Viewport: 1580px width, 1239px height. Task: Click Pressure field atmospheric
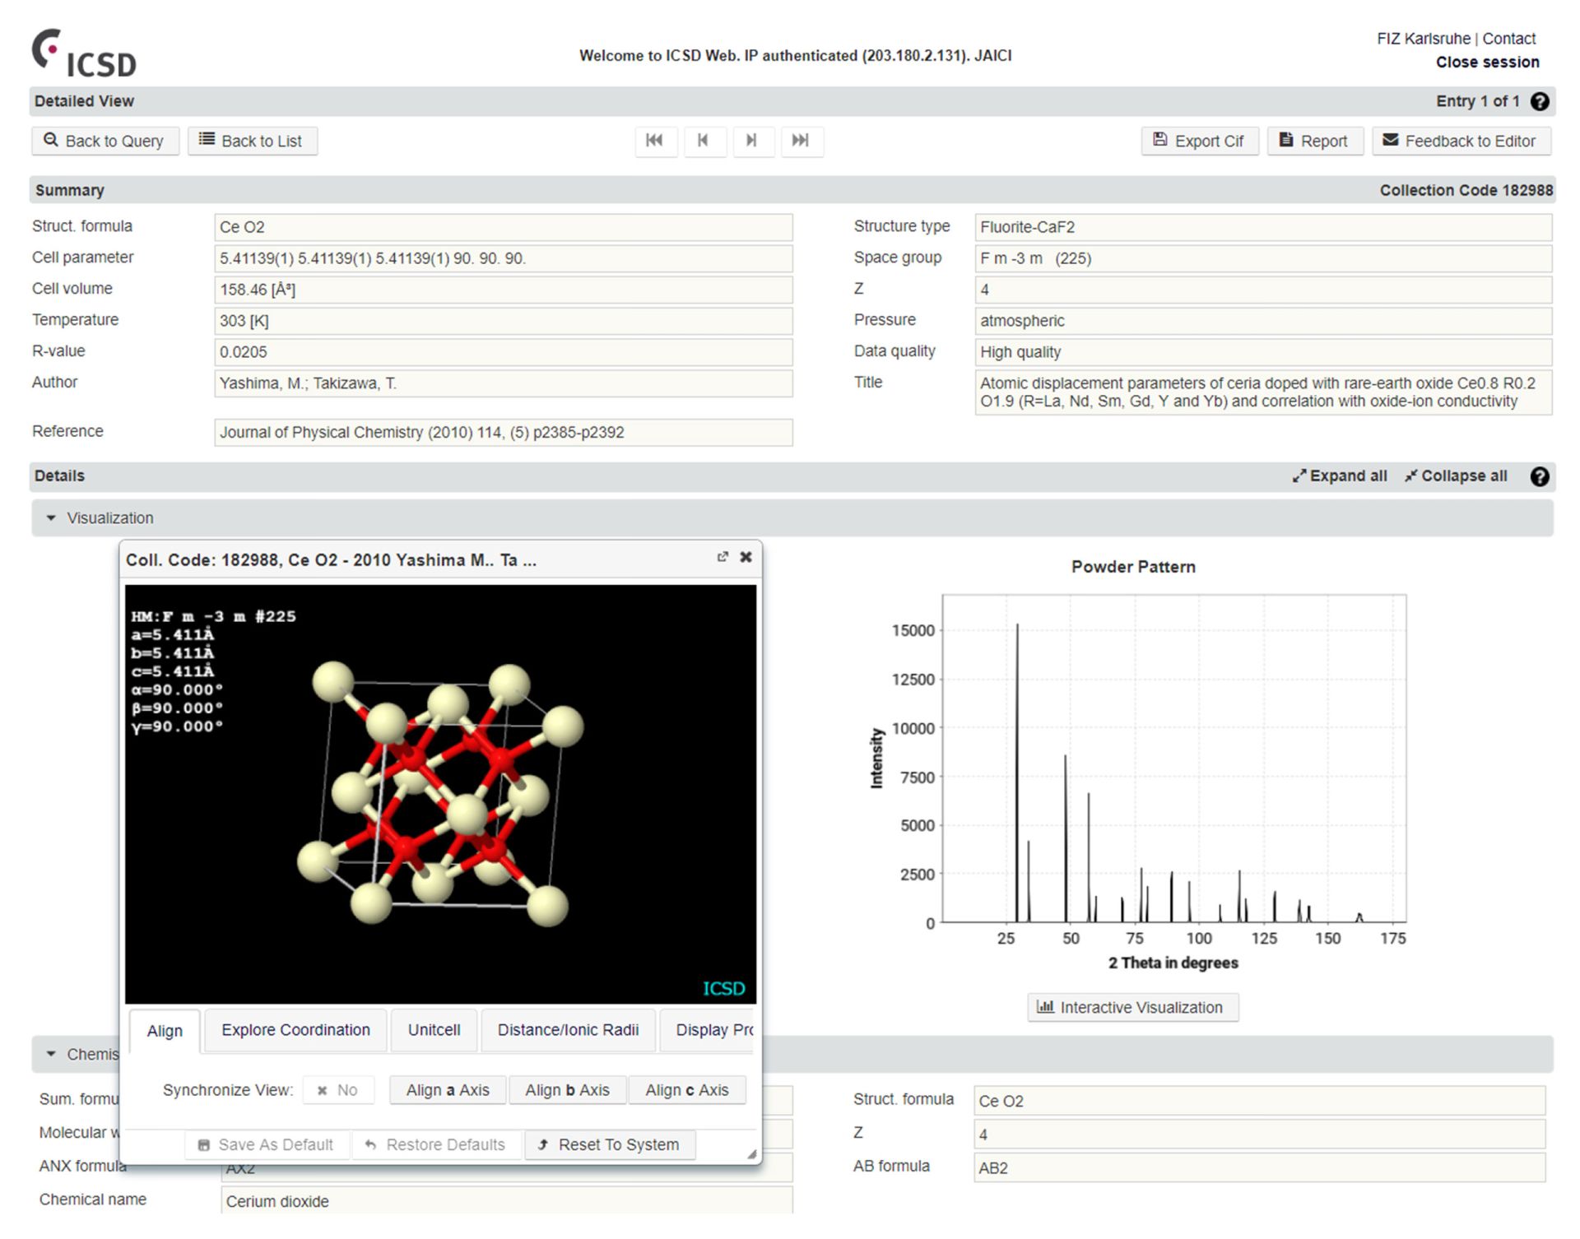click(x=1264, y=321)
